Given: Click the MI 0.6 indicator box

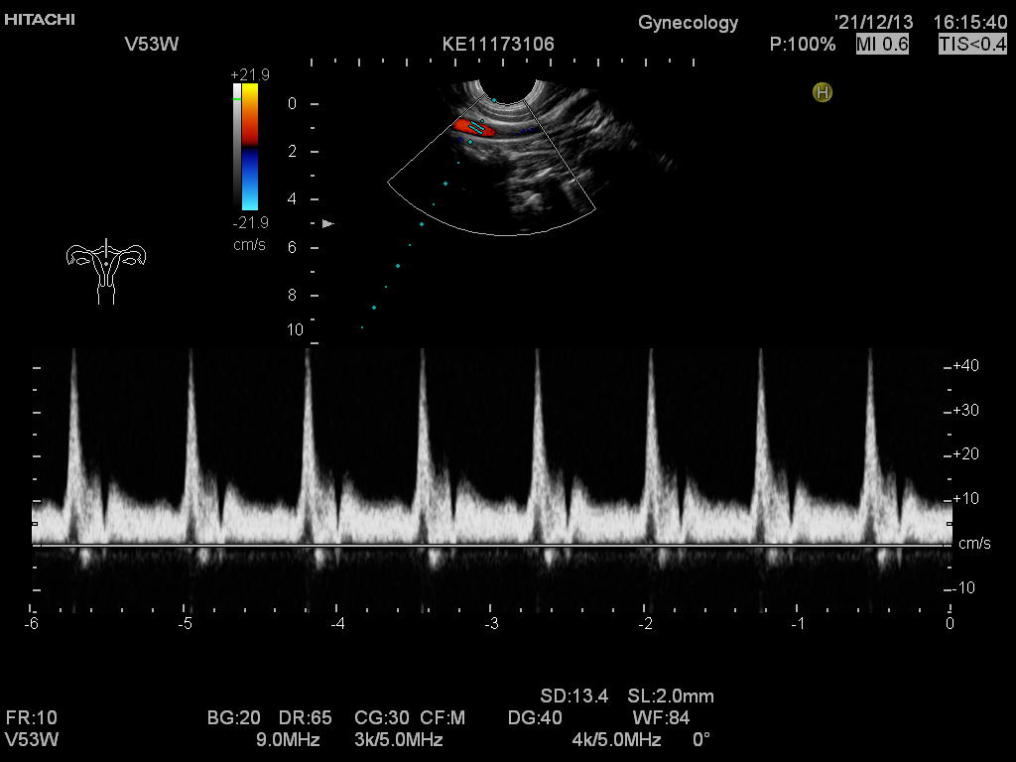Looking at the screenshot, I should coord(882,44).
